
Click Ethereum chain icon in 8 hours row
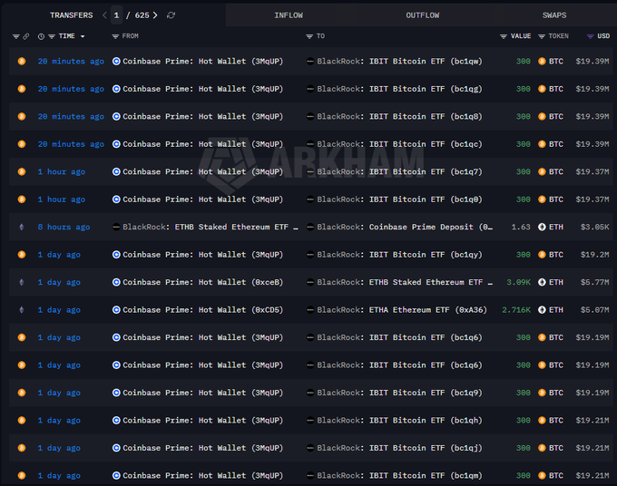point(22,227)
